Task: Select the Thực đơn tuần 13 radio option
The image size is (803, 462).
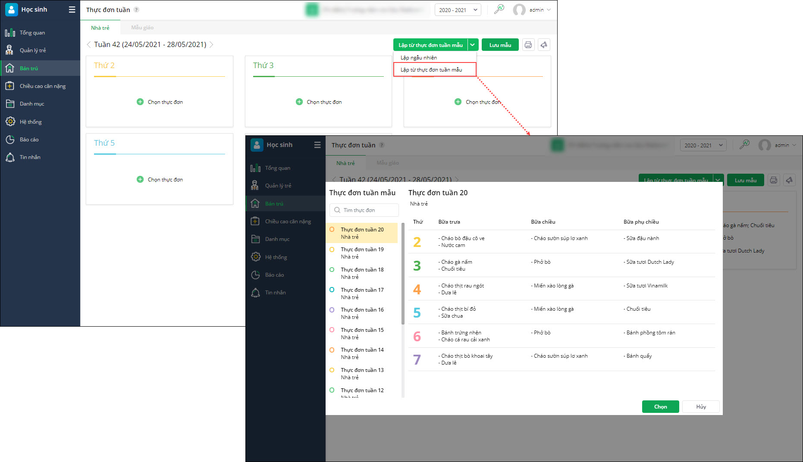Action: pos(332,370)
